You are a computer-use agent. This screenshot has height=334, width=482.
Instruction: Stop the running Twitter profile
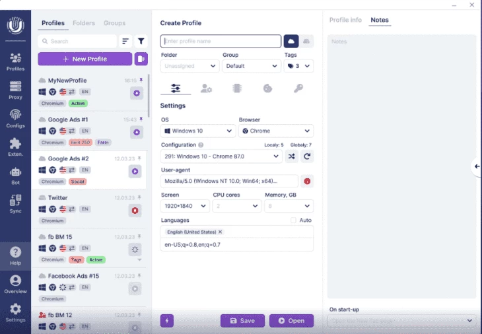(x=136, y=211)
